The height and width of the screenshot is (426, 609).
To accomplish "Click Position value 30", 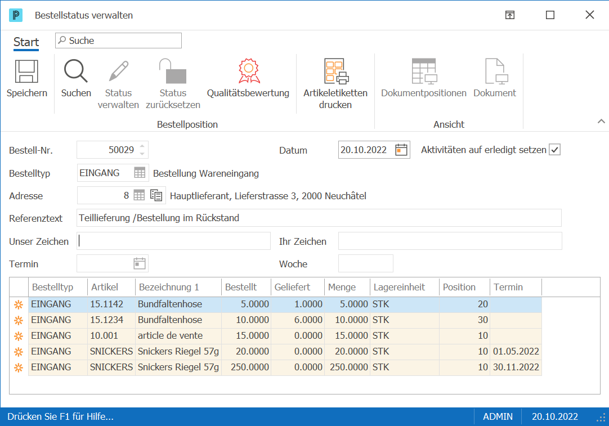I will [x=464, y=320].
